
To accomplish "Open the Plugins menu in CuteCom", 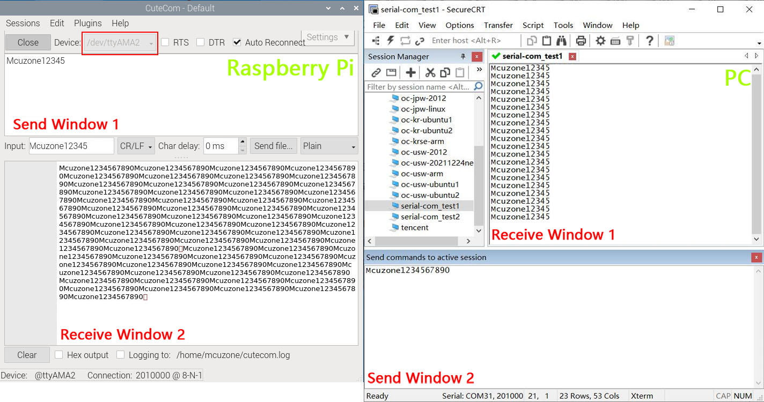I will coord(87,23).
